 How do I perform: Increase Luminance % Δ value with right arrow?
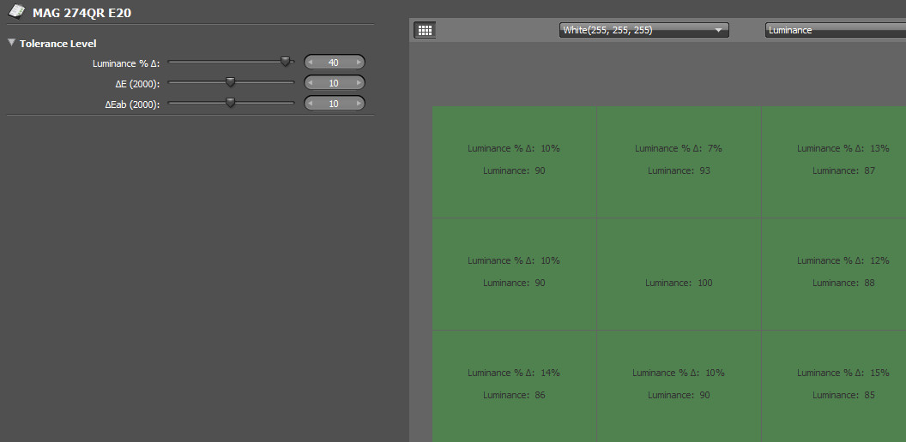click(x=358, y=62)
